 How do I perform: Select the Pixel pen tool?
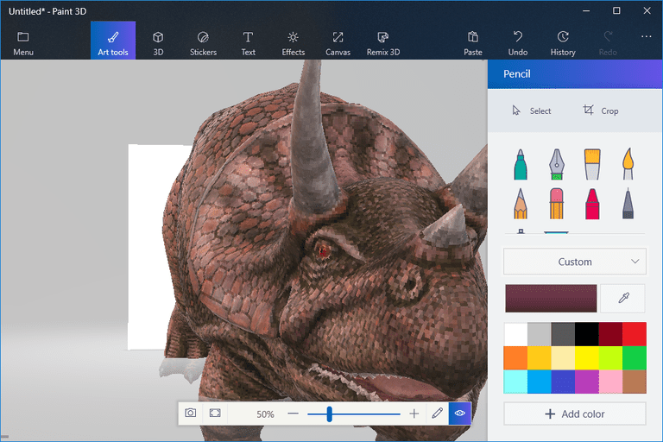(628, 204)
